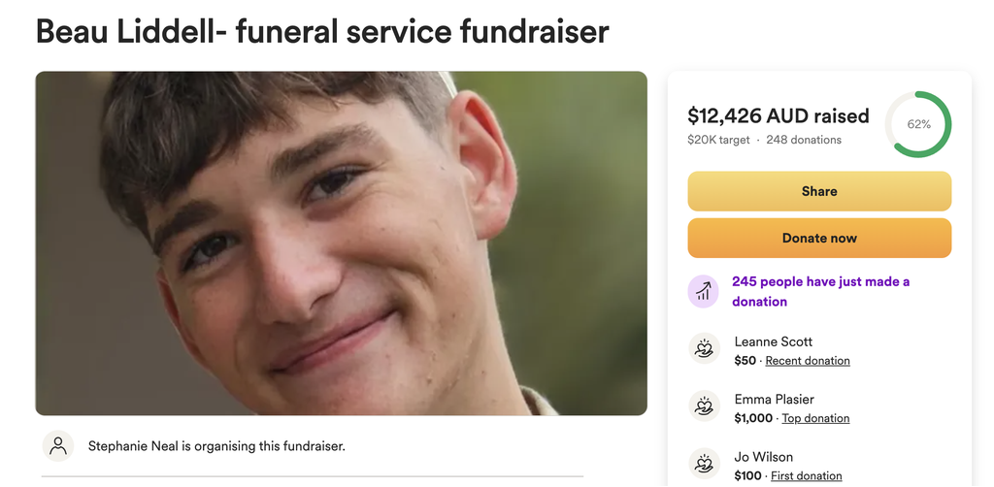The height and width of the screenshot is (487, 994).
Task: Click the '248 donations' count text
Action: pos(804,140)
